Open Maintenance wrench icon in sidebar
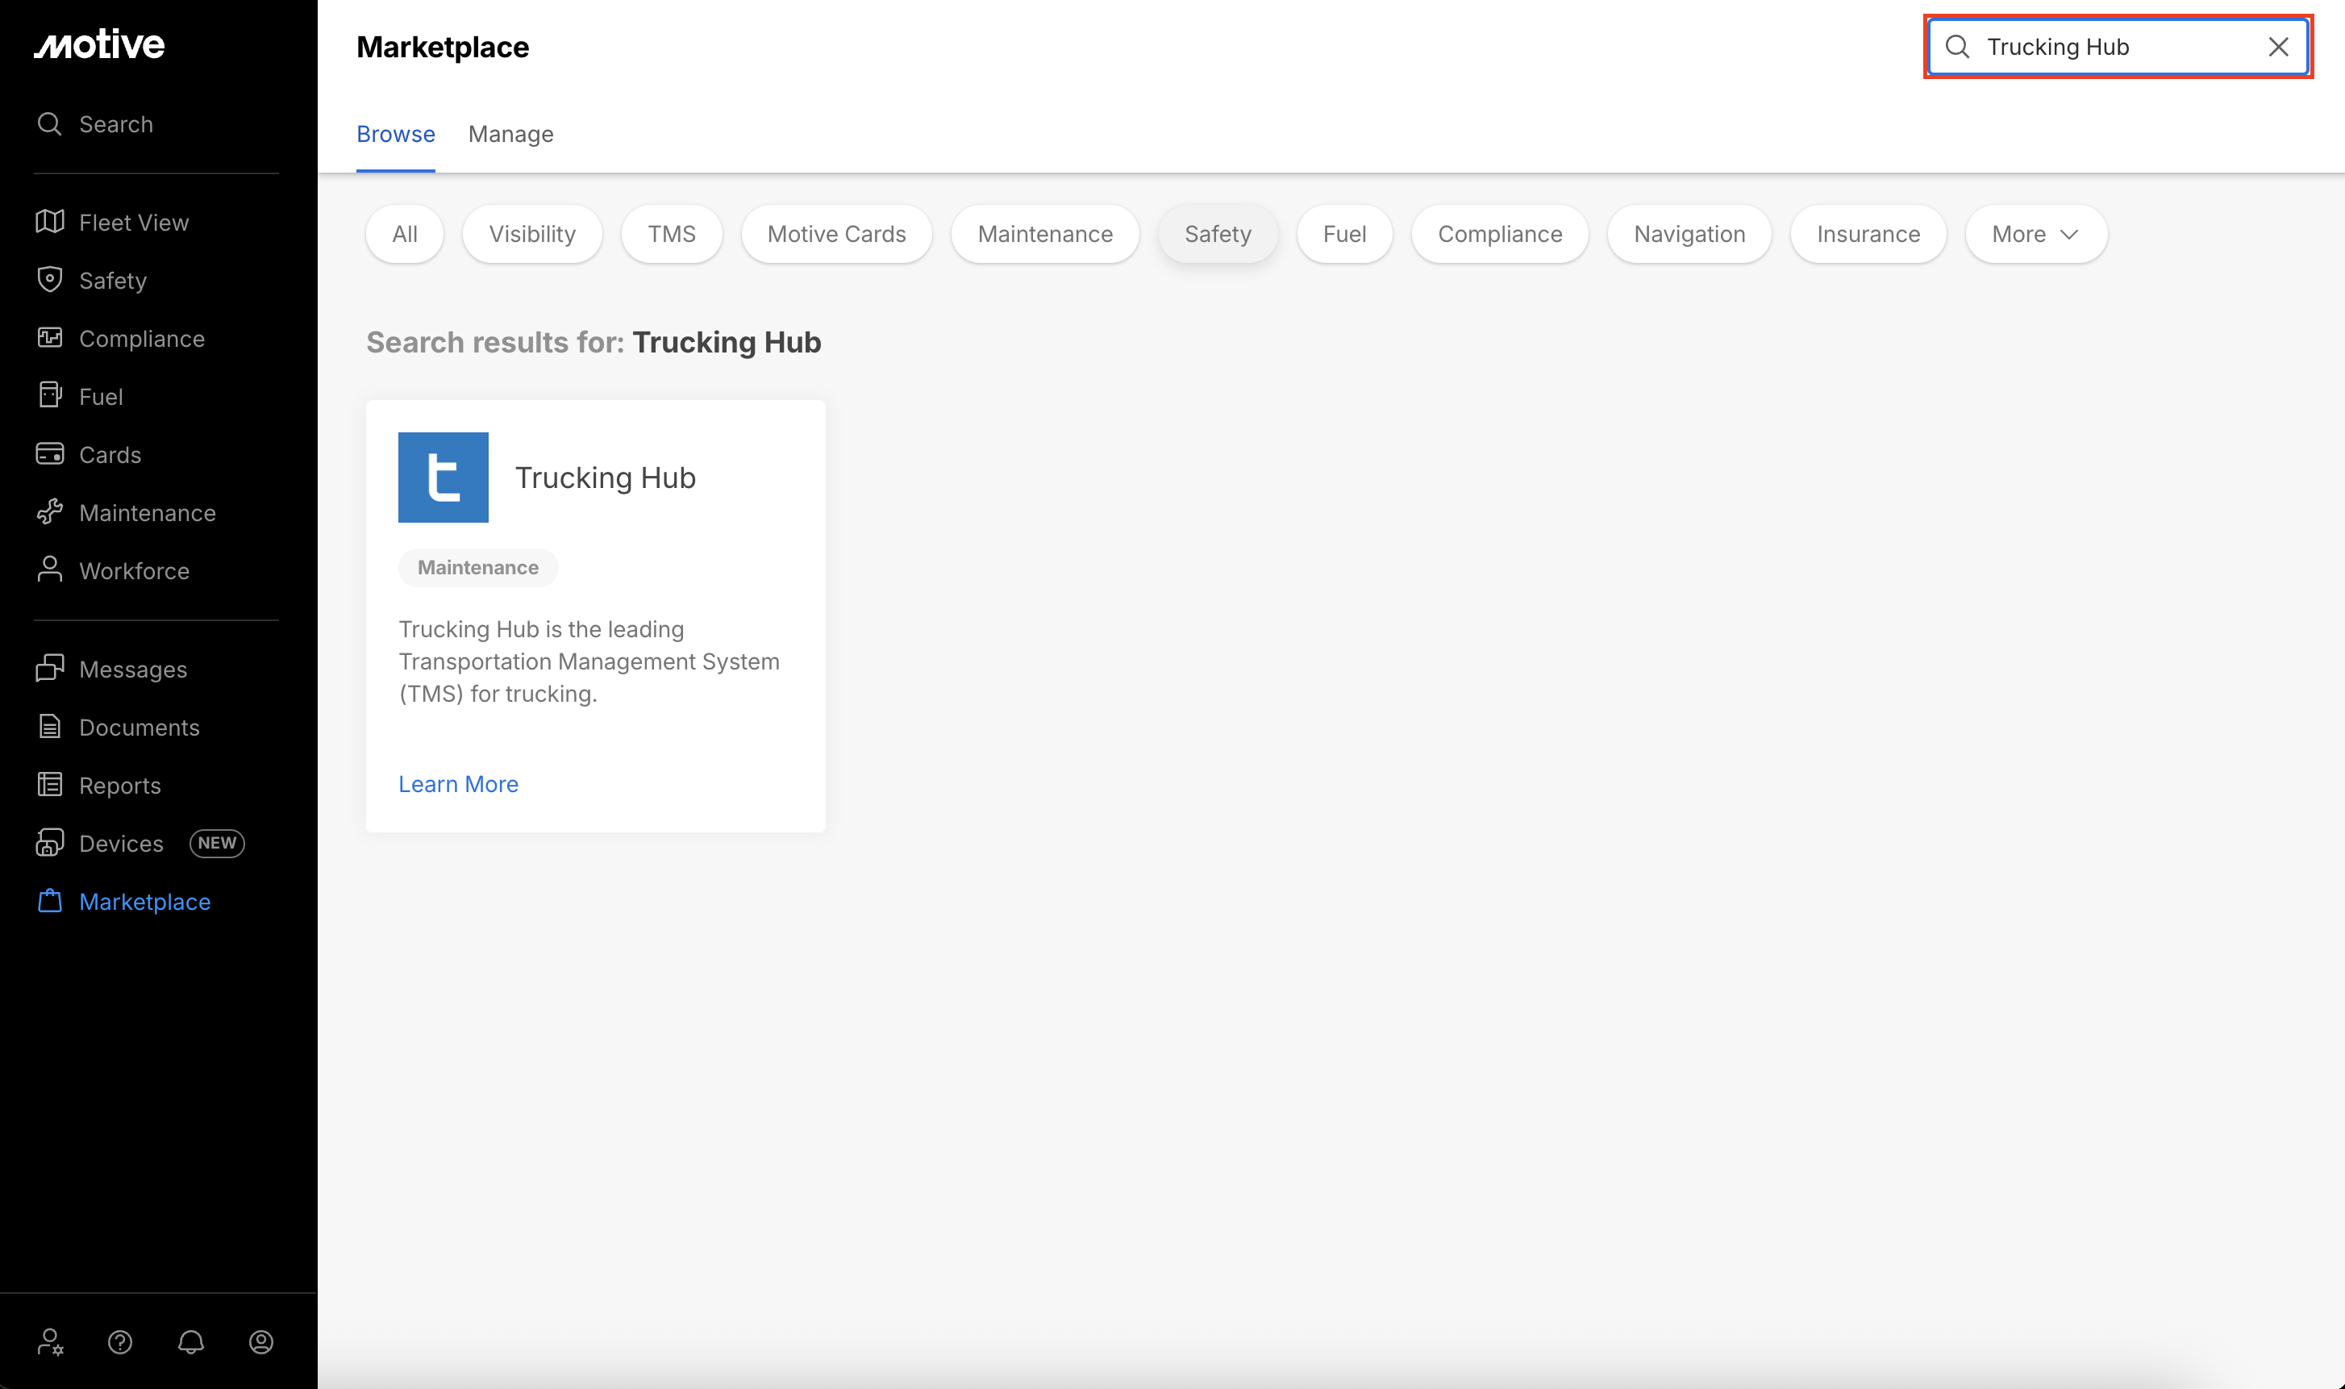 [x=50, y=512]
